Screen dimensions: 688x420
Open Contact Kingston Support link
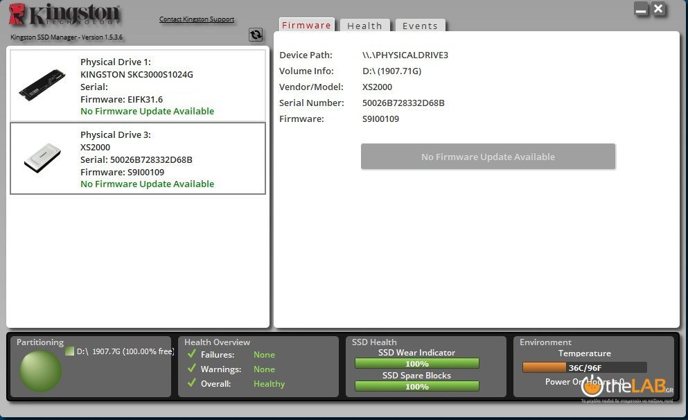click(197, 19)
